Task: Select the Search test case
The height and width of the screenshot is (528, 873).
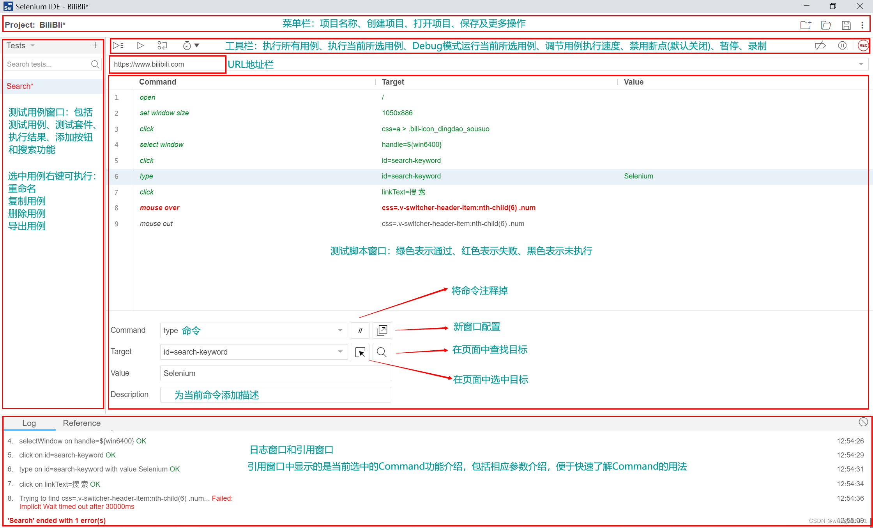Action: click(20, 86)
